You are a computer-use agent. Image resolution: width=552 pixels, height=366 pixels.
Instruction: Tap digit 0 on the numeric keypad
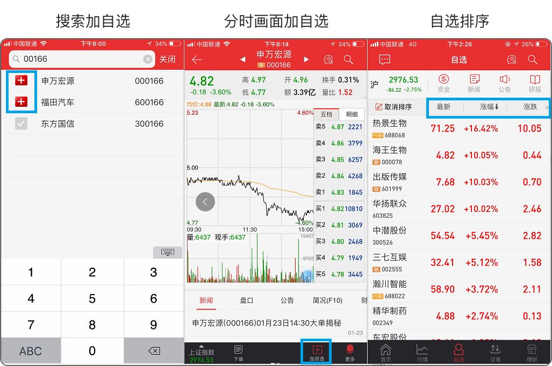coord(92,351)
